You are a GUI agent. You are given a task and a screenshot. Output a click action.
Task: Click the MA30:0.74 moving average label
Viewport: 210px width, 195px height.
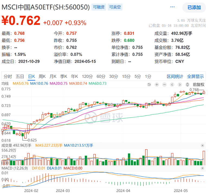(78, 83)
